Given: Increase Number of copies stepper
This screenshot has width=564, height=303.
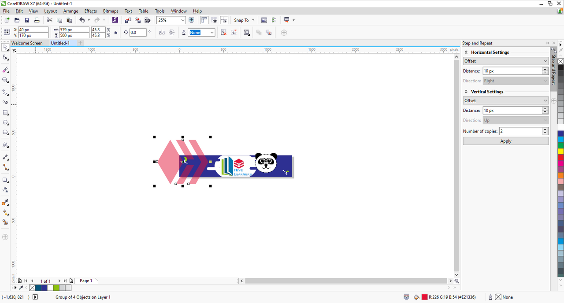Looking at the screenshot, I should (x=545, y=129).
